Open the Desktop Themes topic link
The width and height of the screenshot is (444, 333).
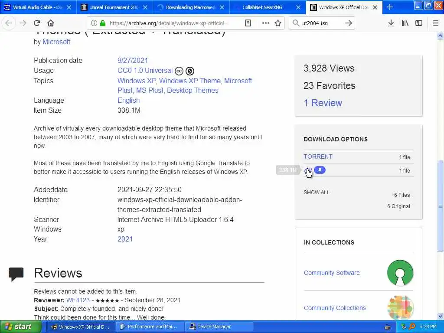[x=193, y=90]
